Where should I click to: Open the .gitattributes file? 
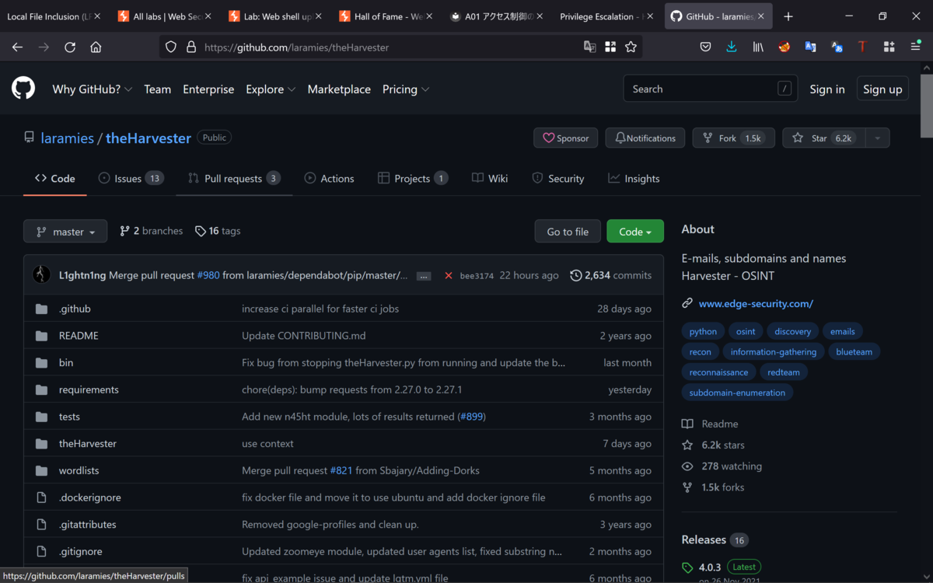[x=87, y=525]
